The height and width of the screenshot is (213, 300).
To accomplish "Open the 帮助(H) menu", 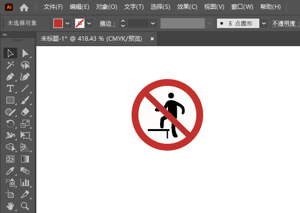I will click(271, 7).
